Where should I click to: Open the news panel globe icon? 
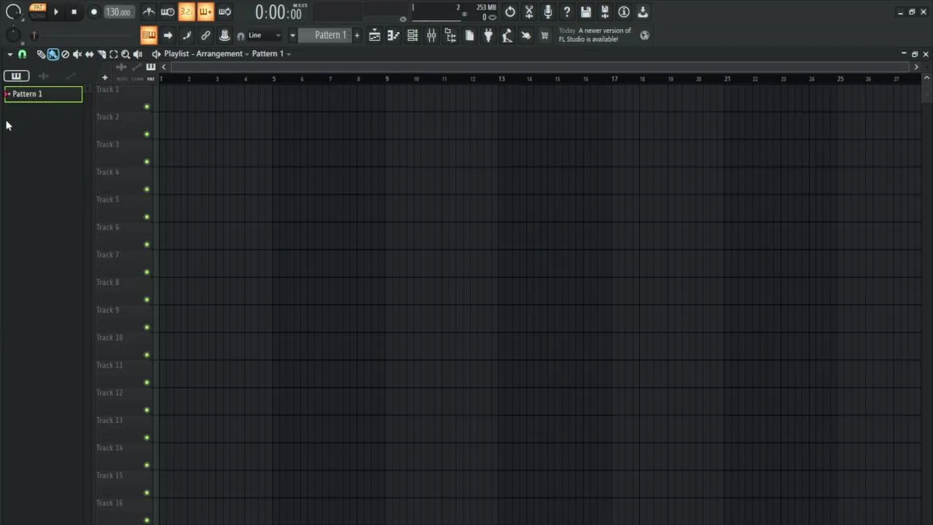click(644, 35)
